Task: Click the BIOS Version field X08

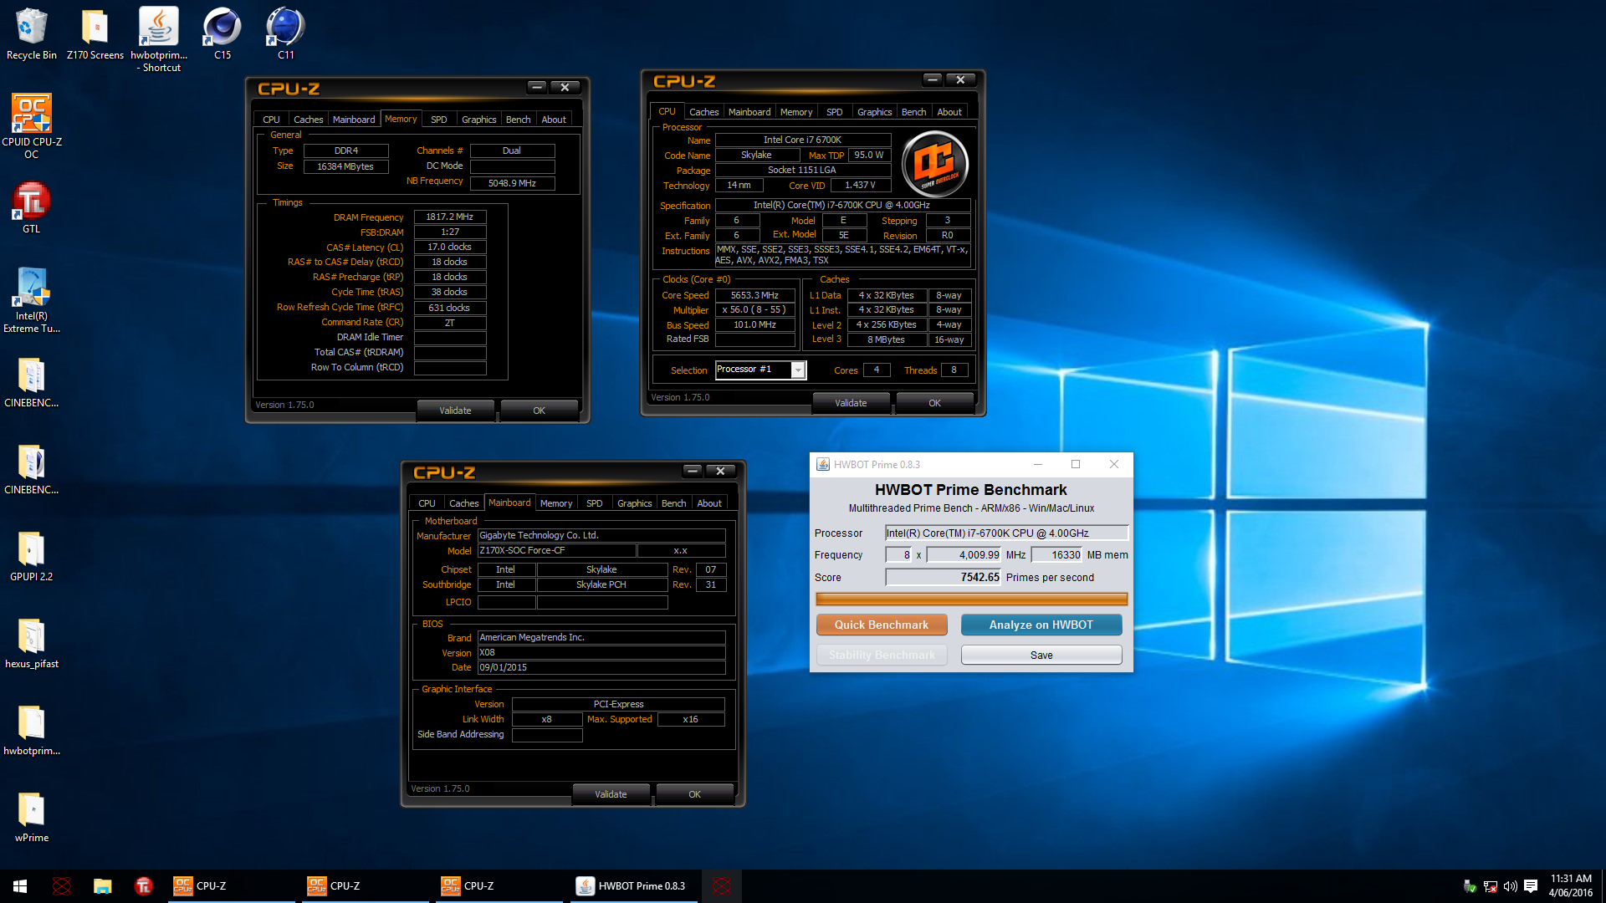Action: tap(601, 653)
